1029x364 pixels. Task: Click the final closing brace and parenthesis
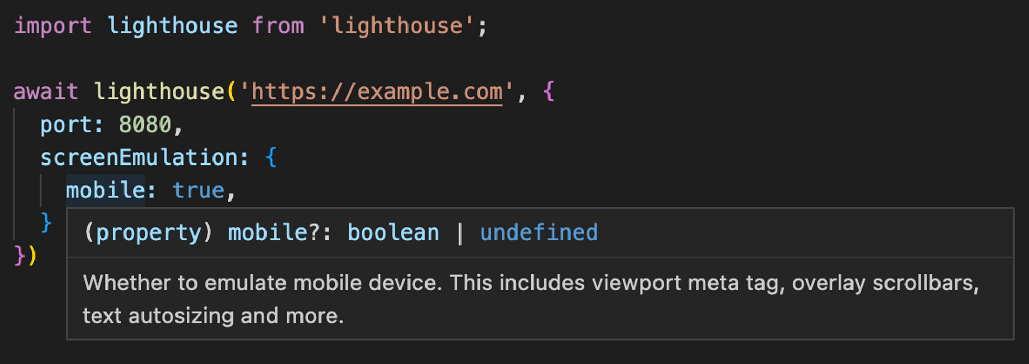[26, 256]
